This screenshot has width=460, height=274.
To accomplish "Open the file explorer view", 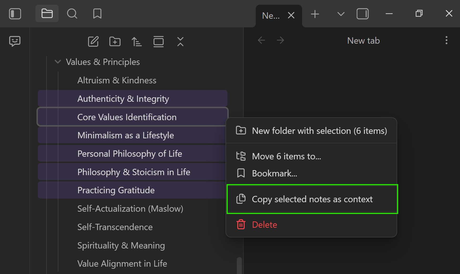I will [x=47, y=14].
